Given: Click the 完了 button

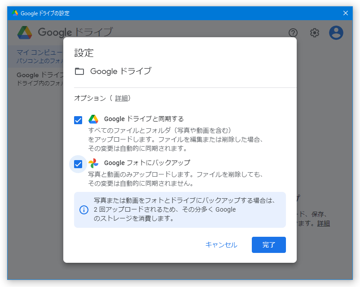Looking at the screenshot, I should [269, 245].
